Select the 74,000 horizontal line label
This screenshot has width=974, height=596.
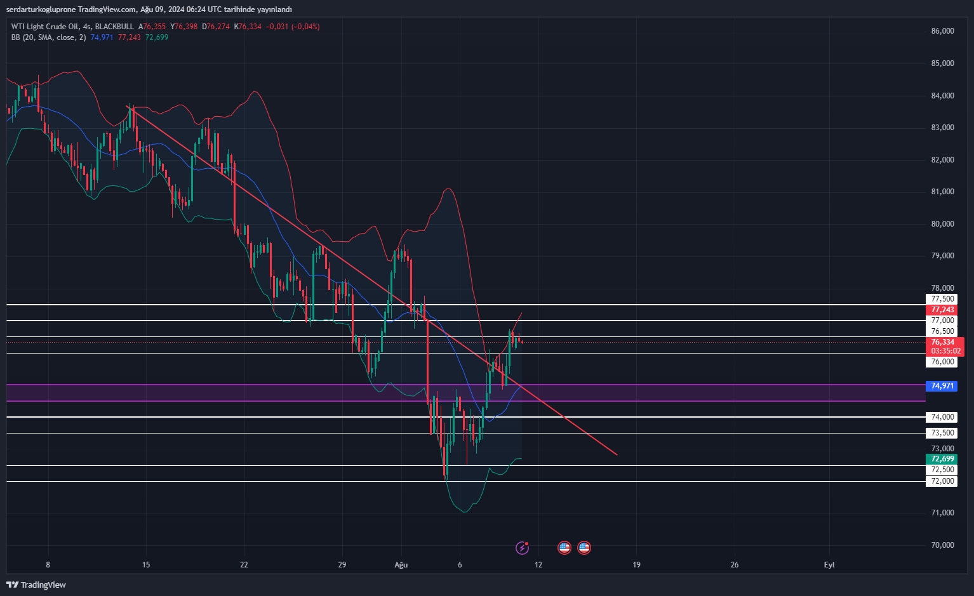tap(942, 417)
